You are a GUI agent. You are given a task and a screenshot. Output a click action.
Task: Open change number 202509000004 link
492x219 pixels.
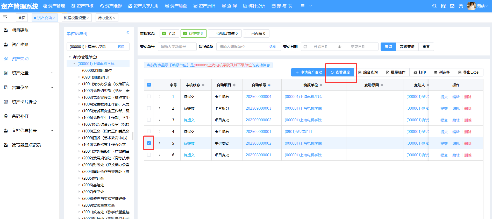pyautogui.click(x=258, y=97)
